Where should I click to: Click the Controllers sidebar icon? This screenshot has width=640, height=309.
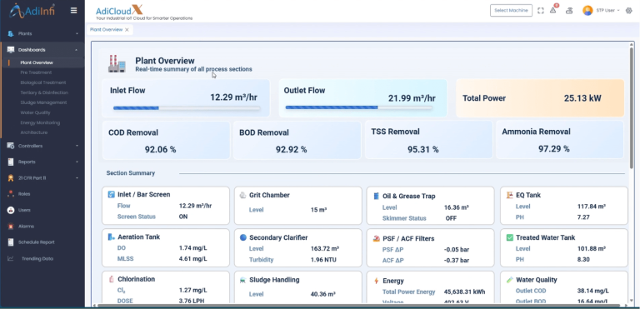point(11,146)
